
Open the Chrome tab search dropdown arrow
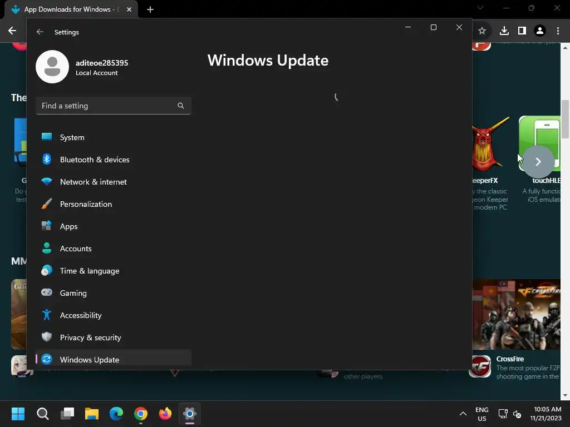point(480,8)
